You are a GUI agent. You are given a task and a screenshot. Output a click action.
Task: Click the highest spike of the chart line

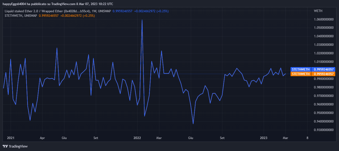click(142, 20)
